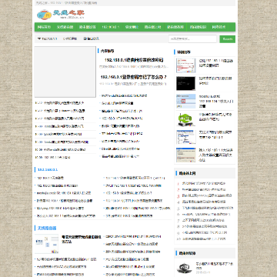Click the black WiFi logo at the sidebar bottom
Screen dimensions: 277x277
click(x=185, y=268)
